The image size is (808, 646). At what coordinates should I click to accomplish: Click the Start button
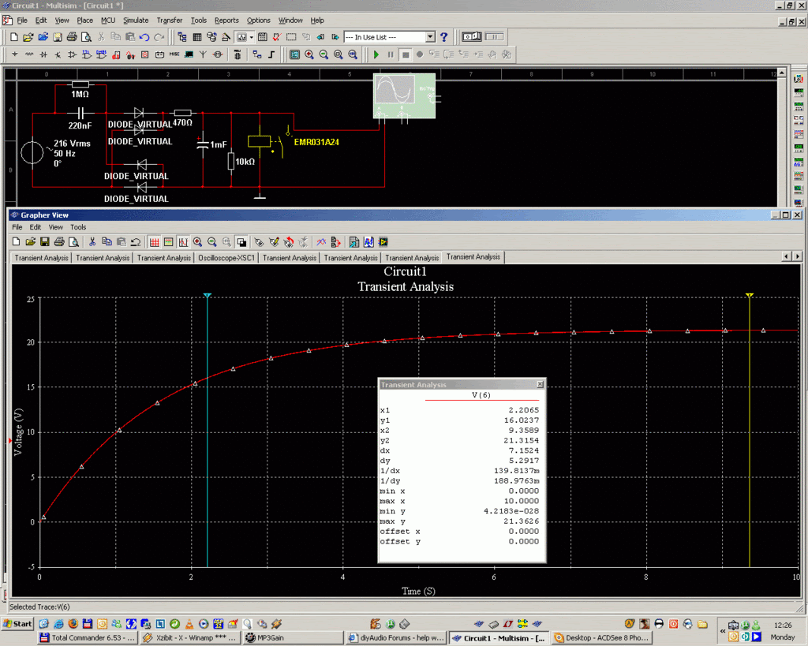[17, 624]
